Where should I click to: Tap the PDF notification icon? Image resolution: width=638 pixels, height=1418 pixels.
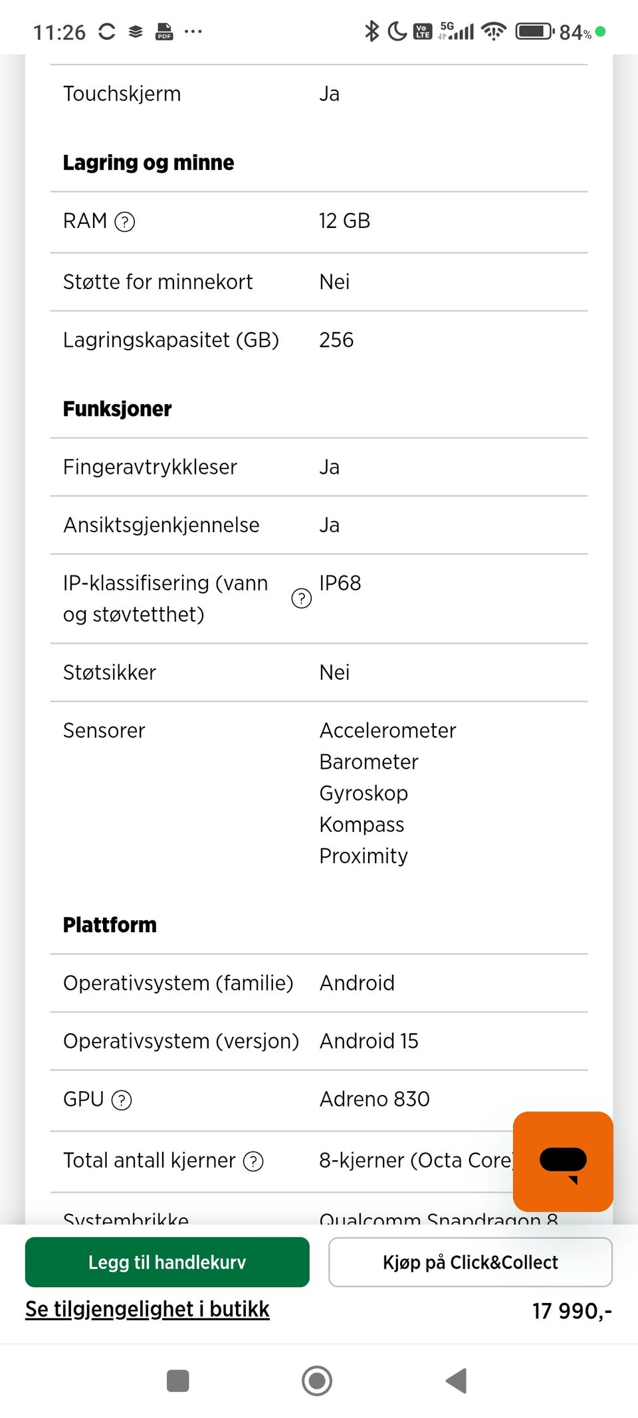tap(163, 31)
